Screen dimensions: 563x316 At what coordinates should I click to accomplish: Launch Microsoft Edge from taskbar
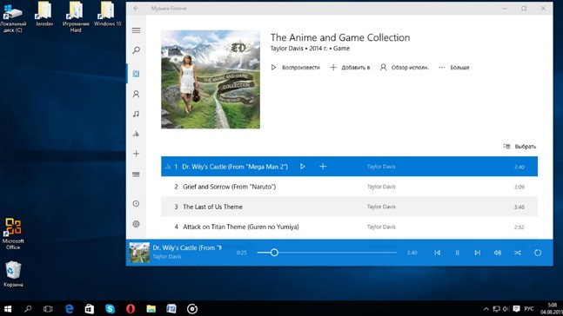pyautogui.click(x=69, y=309)
